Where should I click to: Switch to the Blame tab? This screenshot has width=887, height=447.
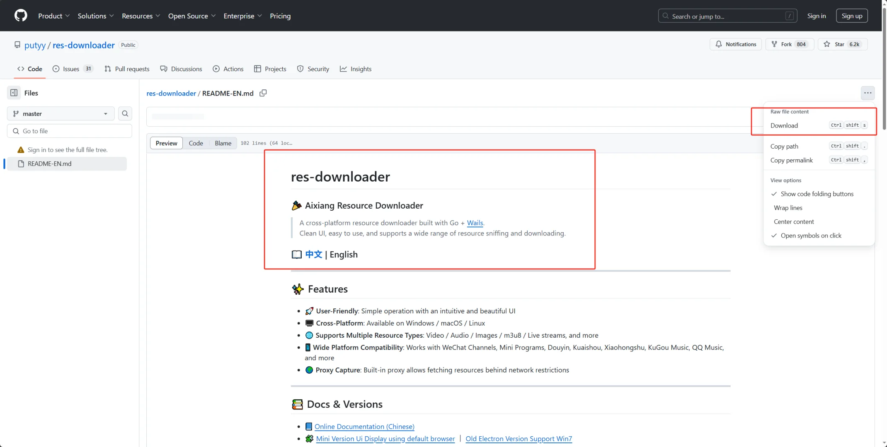[x=223, y=143]
